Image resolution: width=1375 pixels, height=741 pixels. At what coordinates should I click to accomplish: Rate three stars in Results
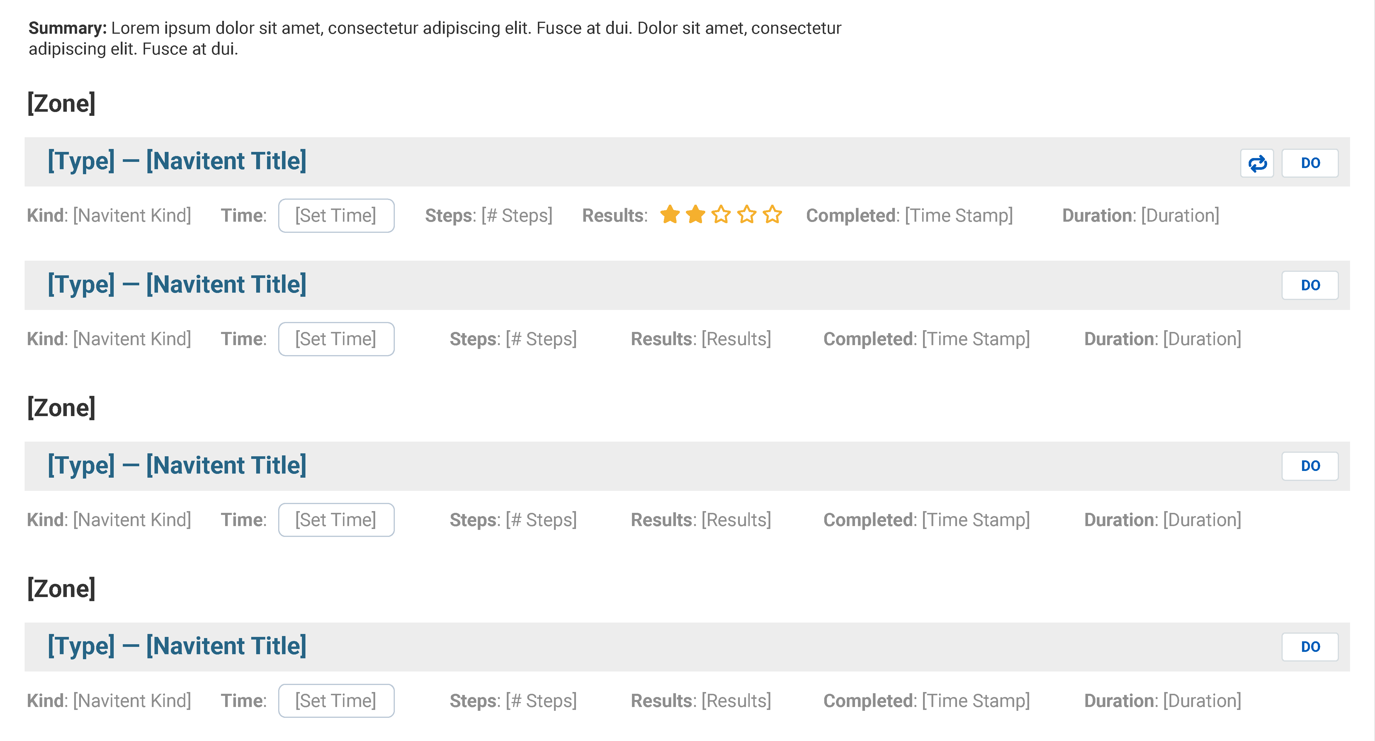721,215
